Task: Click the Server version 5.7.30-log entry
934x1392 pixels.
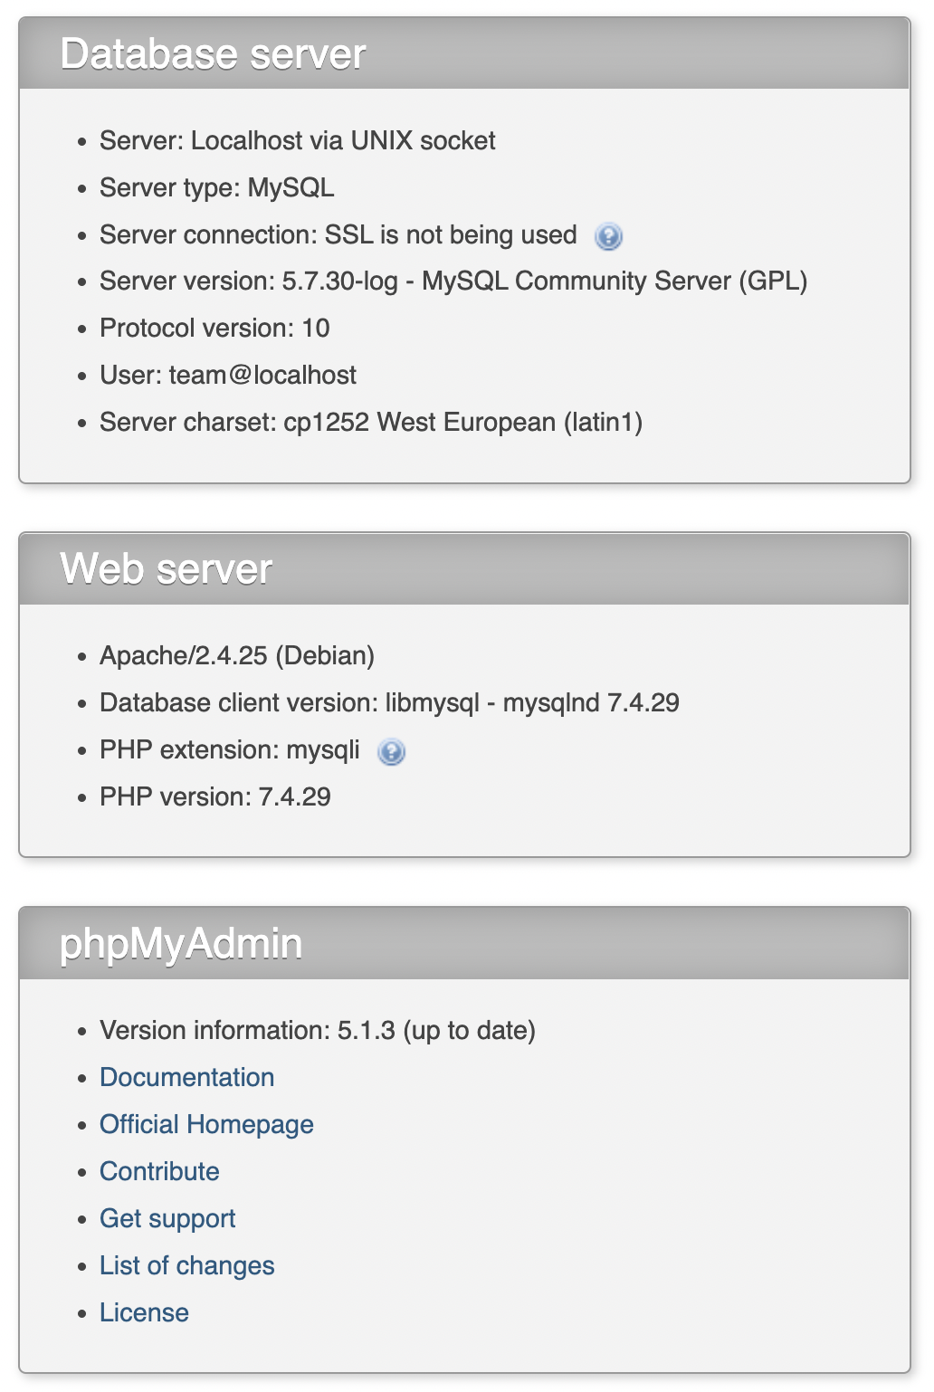Action: (454, 281)
